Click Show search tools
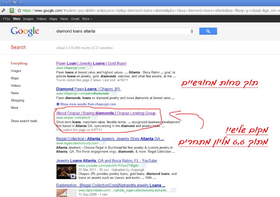 pos(24,121)
